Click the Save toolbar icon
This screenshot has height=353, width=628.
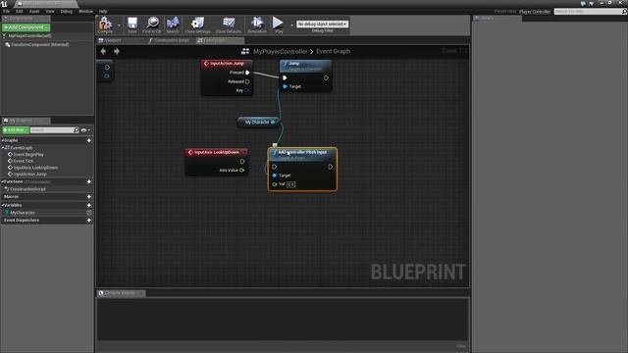click(132, 25)
